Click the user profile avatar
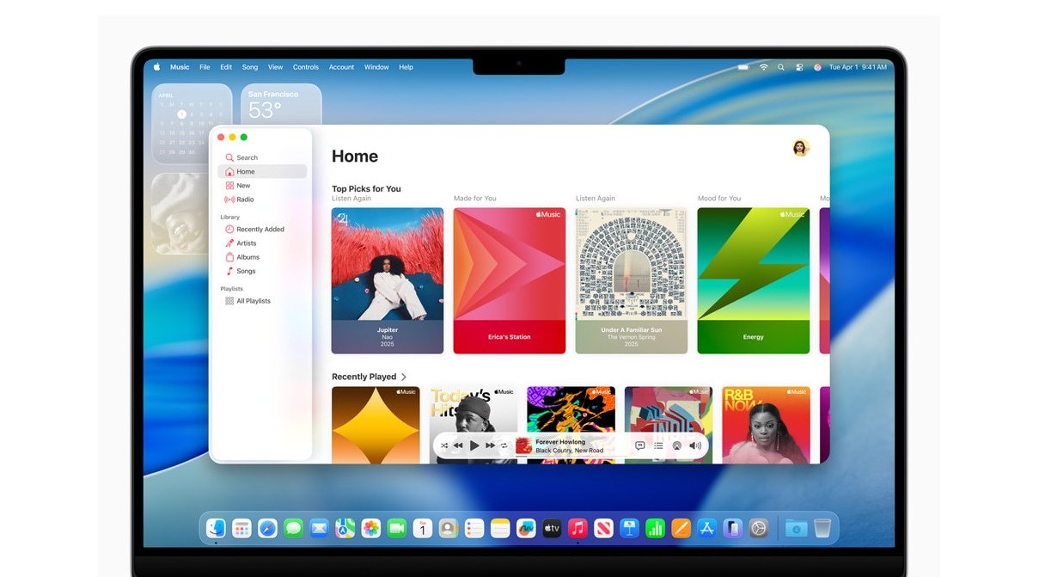The width and height of the screenshot is (1045, 577). coord(800,148)
